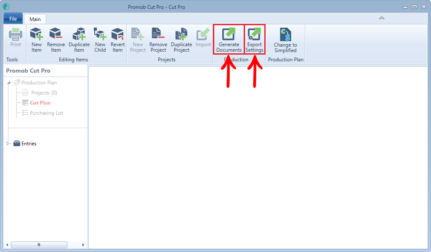Click the Import icon
This screenshot has width=431, height=252.
(203, 34)
